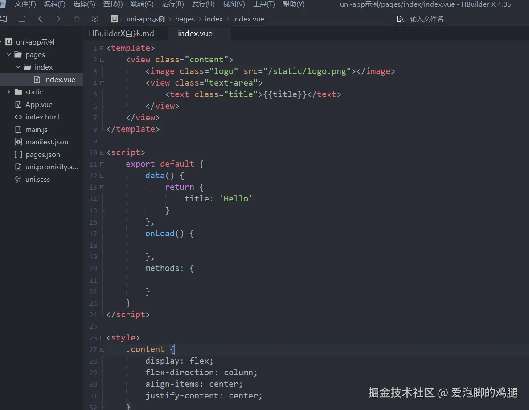This screenshot has height=410, width=529.
Task: Click the static folder icon
Action: click(18, 92)
